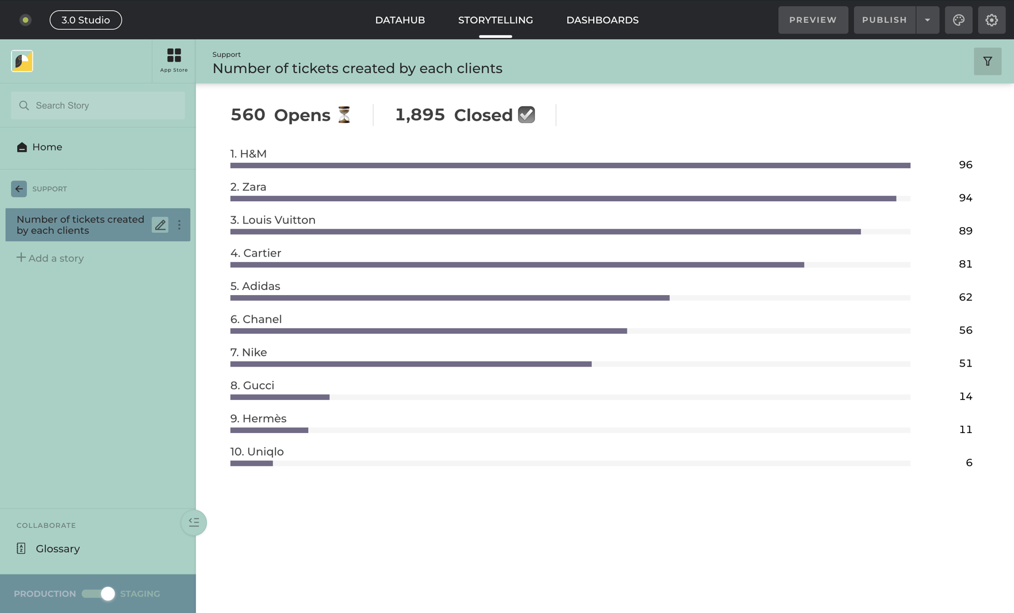
Task: Open the three-dot menu on the story item
Action: 179,225
